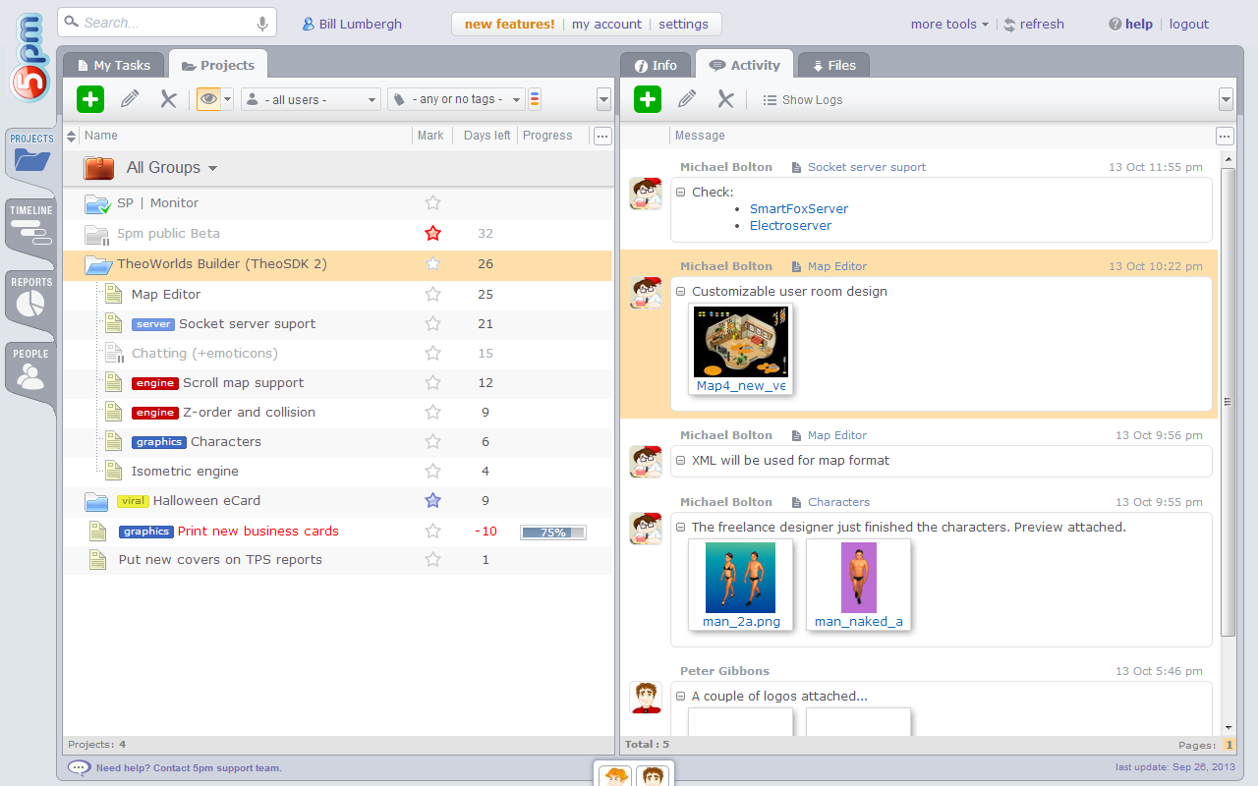The width and height of the screenshot is (1258, 786).
Task: Click the 75% progress bar
Action: [x=552, y=532]
